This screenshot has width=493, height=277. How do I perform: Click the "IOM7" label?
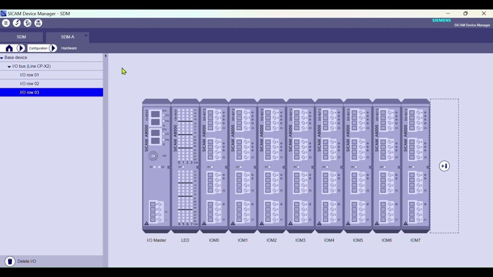416,240
